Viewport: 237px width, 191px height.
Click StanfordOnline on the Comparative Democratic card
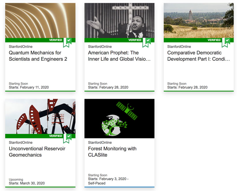[x=179, y=47]
